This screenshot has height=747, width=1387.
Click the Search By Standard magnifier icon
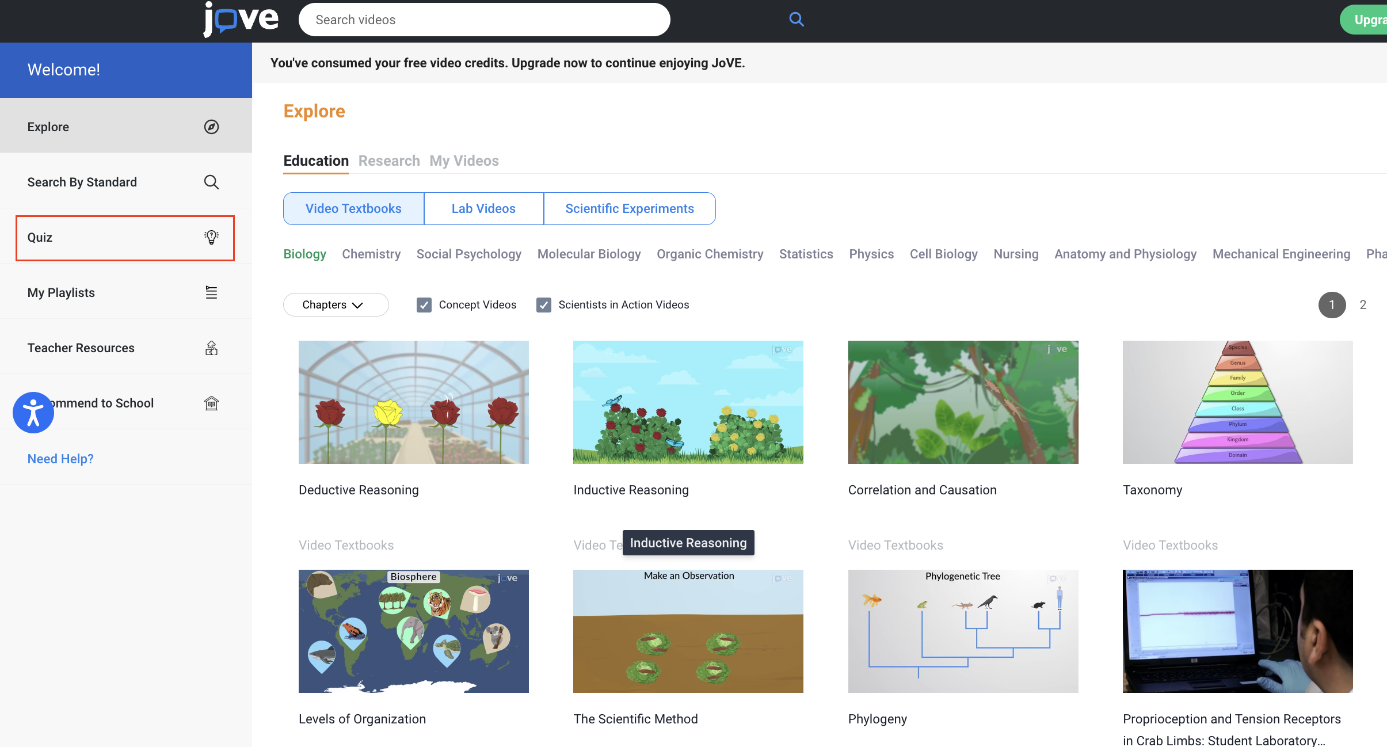click(211, 182)
